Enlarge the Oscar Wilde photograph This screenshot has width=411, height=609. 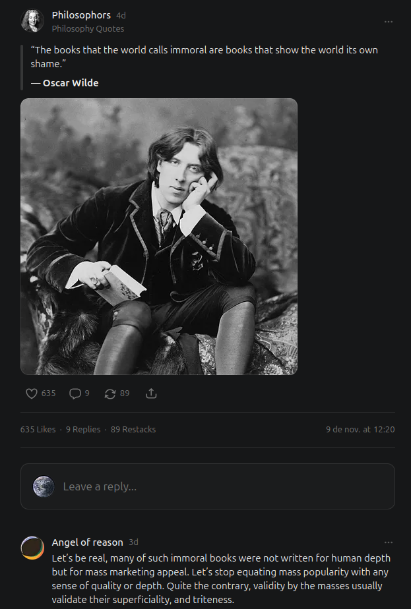tap(159, 237)
